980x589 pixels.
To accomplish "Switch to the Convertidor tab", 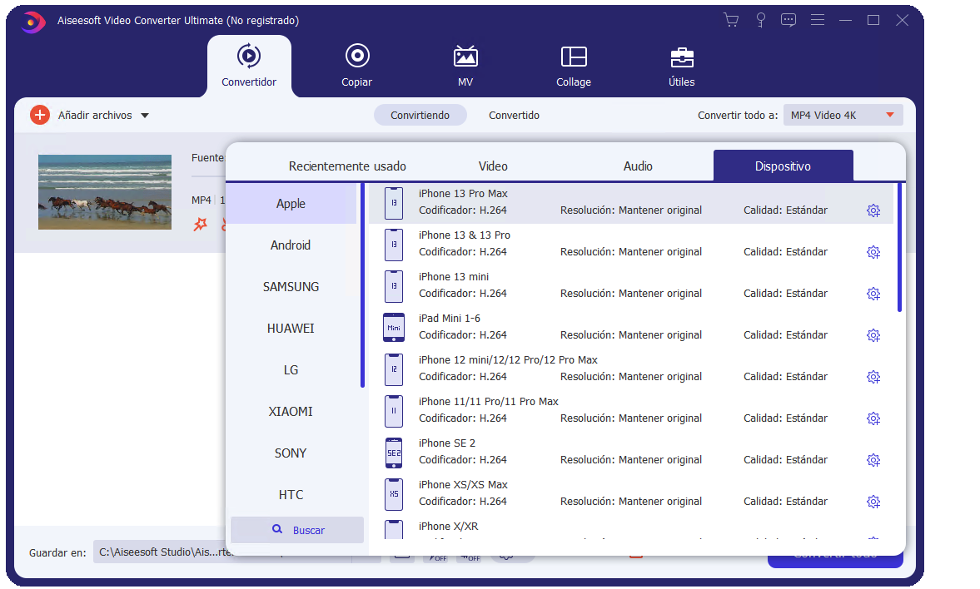I will [x=249, y=66].
